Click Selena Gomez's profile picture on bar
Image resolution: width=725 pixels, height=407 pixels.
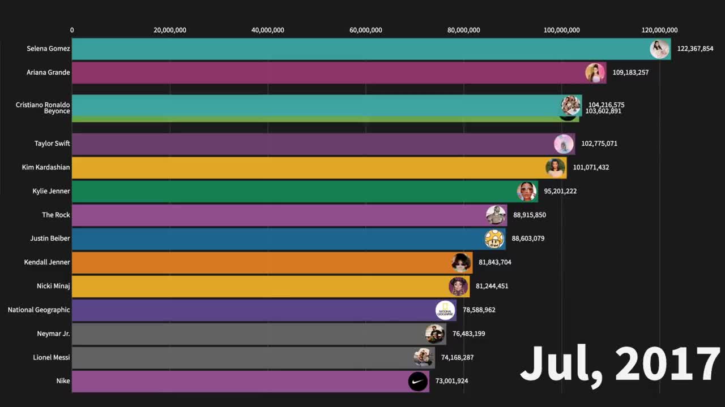pyautogui.click(x=659, y=49)
